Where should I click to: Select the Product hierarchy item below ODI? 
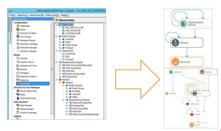pyautogui.click(x=69, y=59)
